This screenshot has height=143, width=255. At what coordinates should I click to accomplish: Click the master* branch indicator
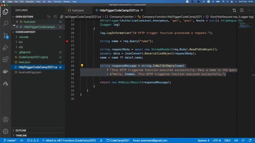(x=10, y=140)
